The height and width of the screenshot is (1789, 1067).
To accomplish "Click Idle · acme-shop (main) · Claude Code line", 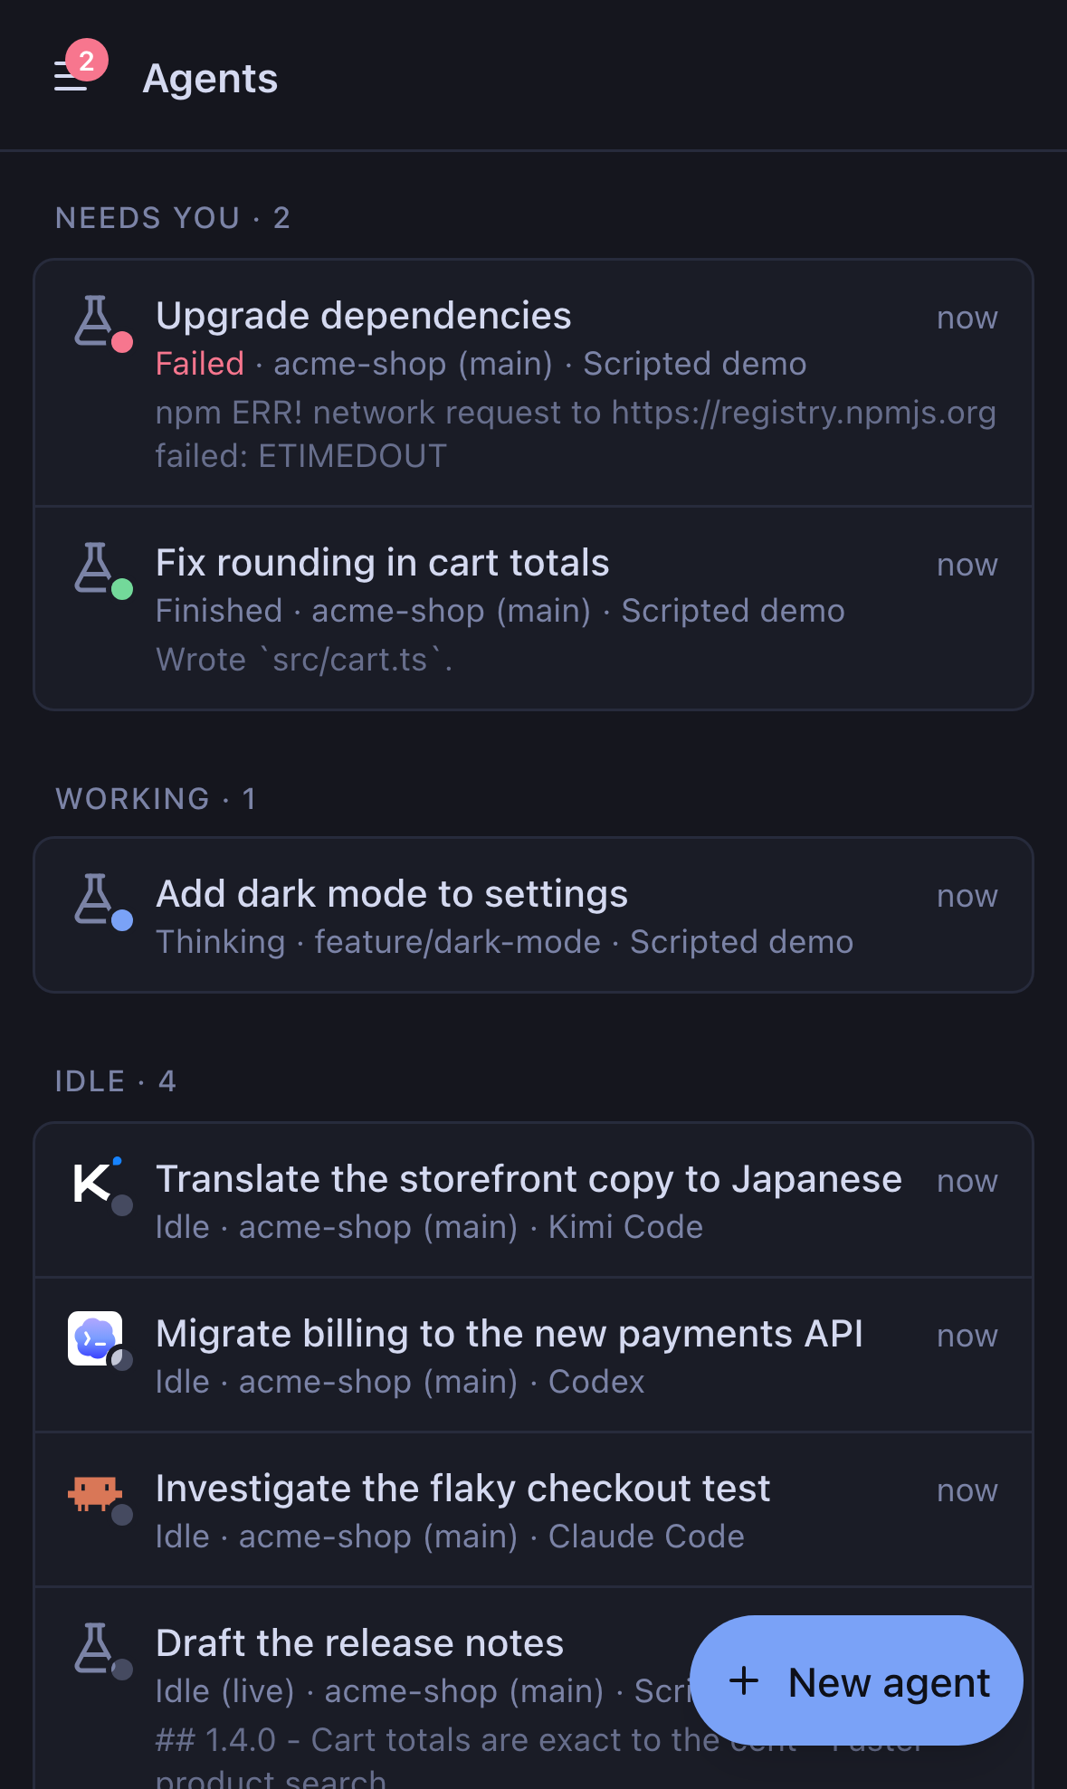I will pos(450,1537).
